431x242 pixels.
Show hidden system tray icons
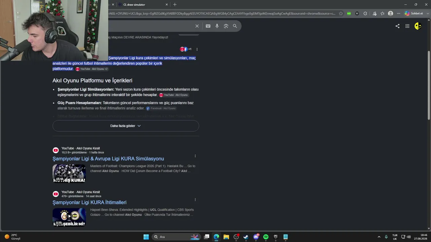[x=379, y=237]
